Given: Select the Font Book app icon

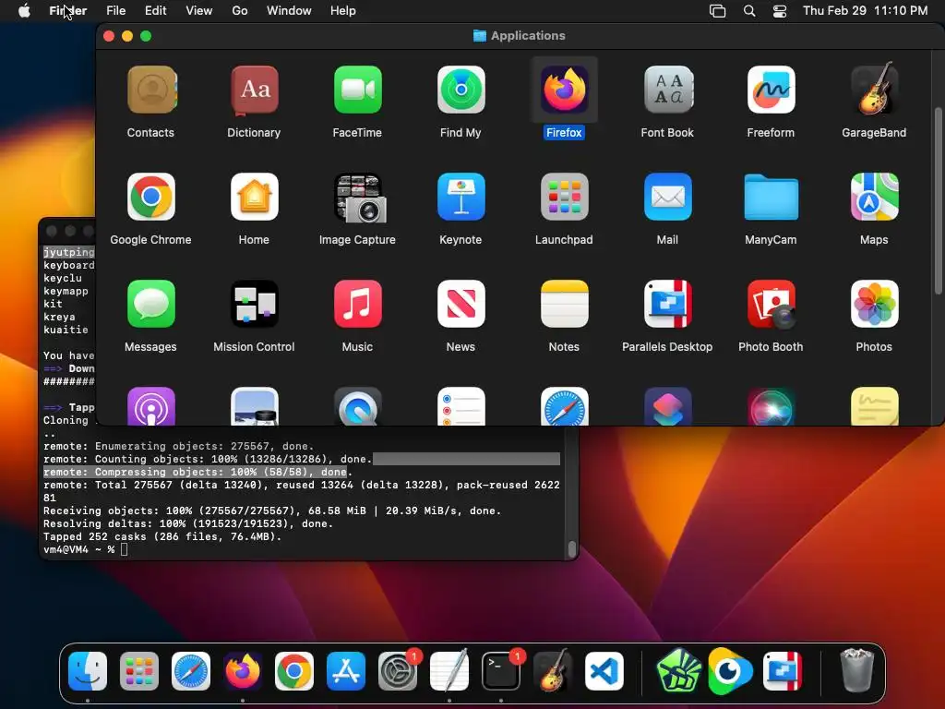Looking at the screenshot, I should [x=668, y=90].
